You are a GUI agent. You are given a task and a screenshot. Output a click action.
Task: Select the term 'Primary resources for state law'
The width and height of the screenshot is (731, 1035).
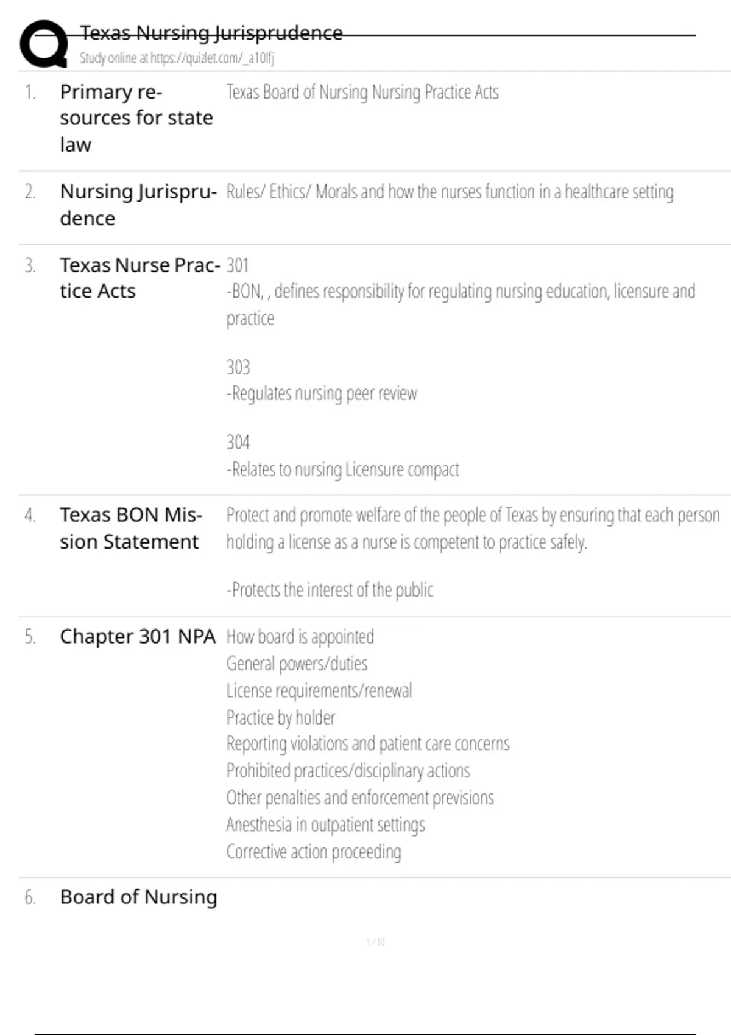pos(136,118)
